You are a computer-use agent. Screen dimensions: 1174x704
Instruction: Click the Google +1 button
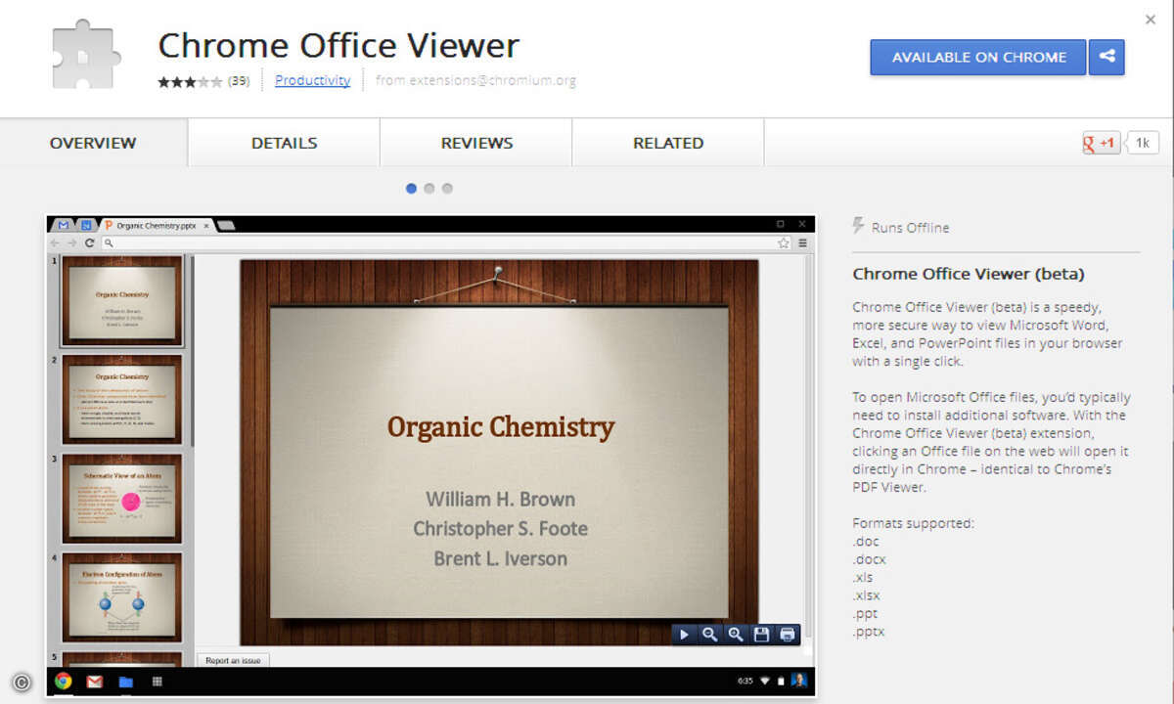pyautogui.click(x=1101, y=143)
